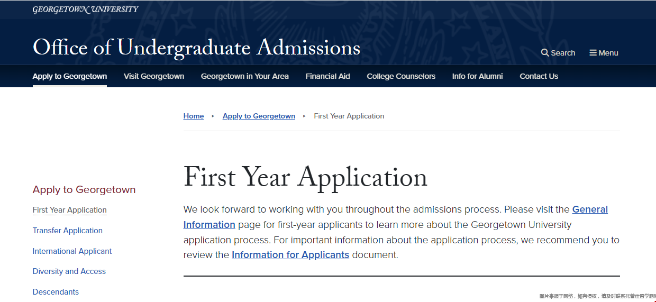
Task: Click Home breadcrumb link
Action: [x=194, y=116]
